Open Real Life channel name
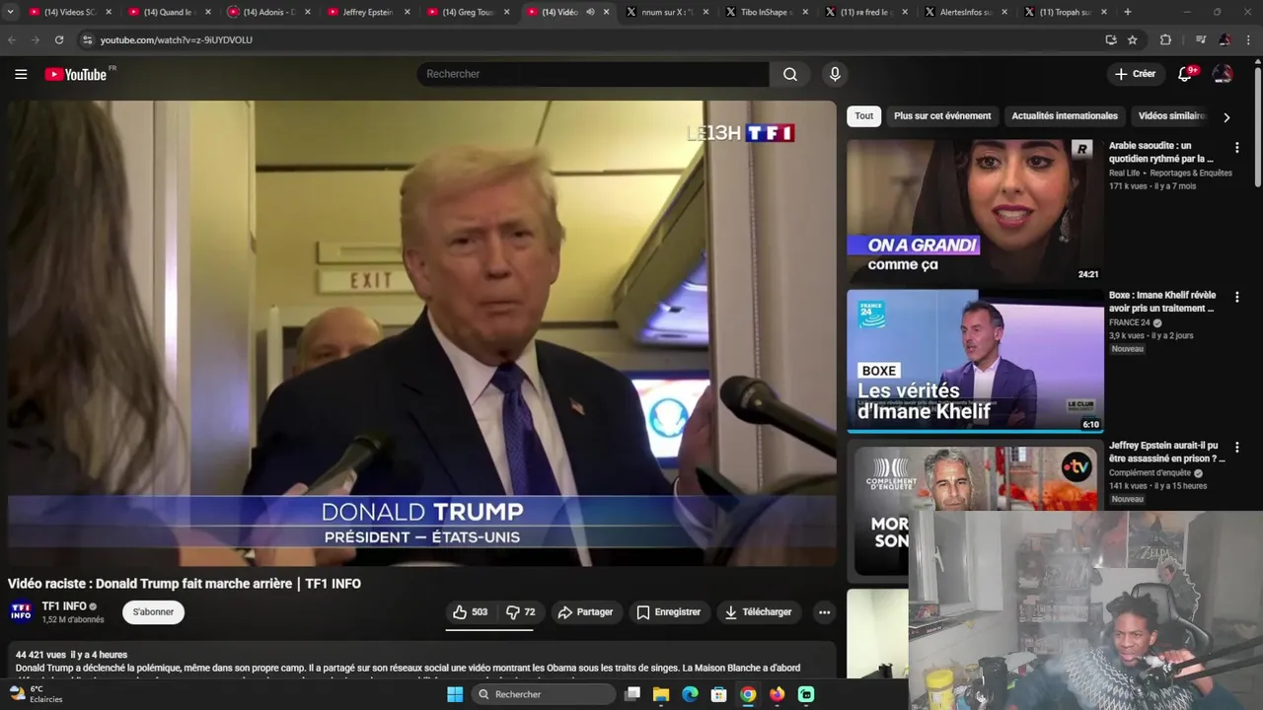This screenshot has height=710, width=1263. tap(1124, 173)
